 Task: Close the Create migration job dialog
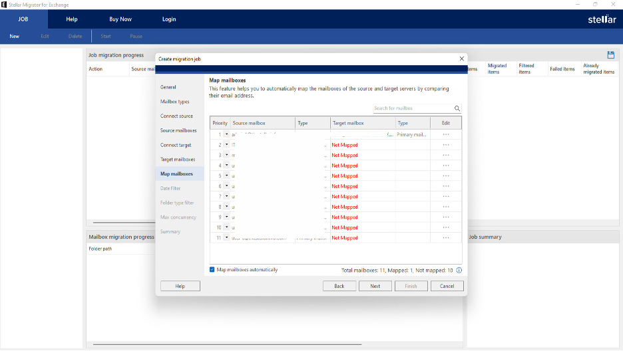[461, 58]
